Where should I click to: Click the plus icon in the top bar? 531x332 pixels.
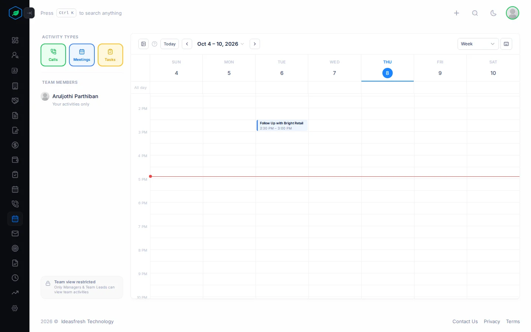click(x=457, y=13)
